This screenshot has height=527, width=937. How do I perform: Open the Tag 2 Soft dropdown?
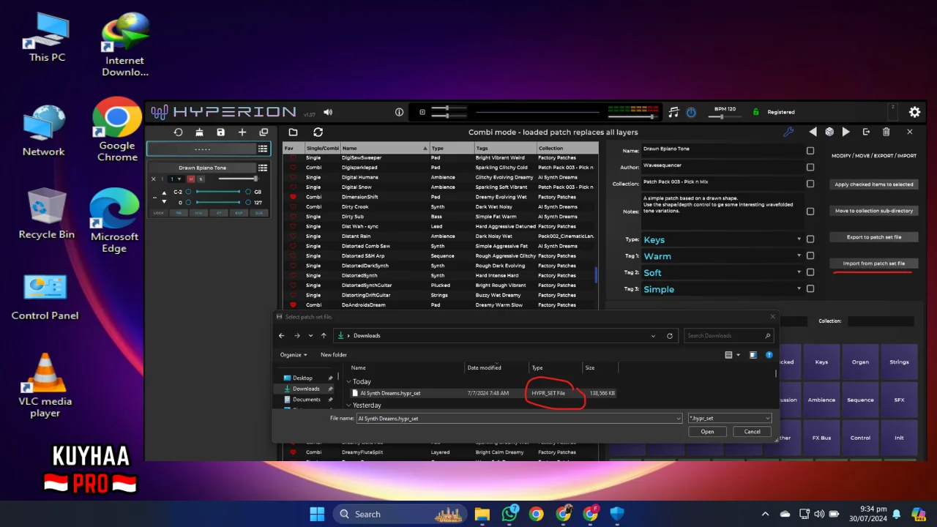click(x=722, y=272)
